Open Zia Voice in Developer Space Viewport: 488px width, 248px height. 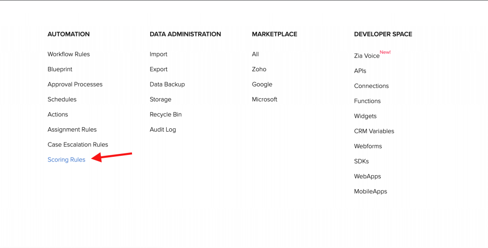point(366,56)
